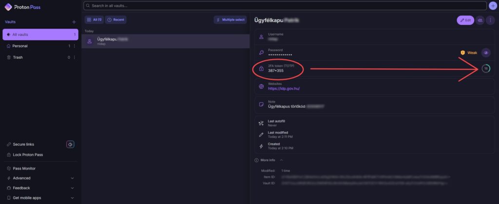Reveal the password with eye icon
Image resolution: width=499 pixels, height=204 pixels.
(486, 52)
